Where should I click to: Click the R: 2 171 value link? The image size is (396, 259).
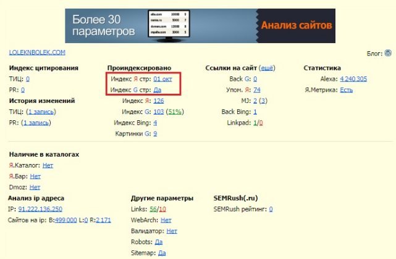[x=103, y=220]
